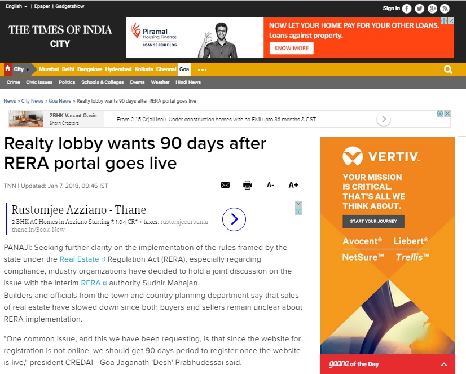This screenshot has height=374, width=466.
Task: Select the Goa city tab
Action: pos(184,69)
